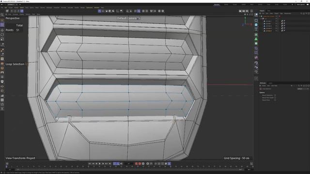Click the Make Editable icon in mode bar
This screenshot has width=310, height=174.
7,11
